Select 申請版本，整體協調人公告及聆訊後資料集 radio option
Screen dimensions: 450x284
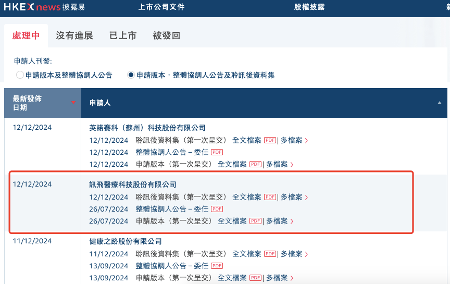click(131, 75)
